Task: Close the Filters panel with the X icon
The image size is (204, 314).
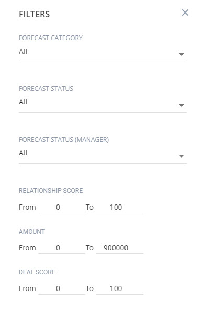Action: pos(185,13)
